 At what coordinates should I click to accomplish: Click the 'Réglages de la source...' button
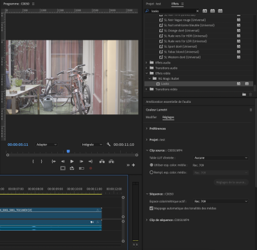(x=231, y=183)
